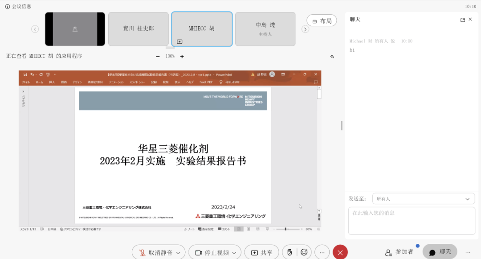Click the annotation pen icon above shared screen
This screenshot has height=259, width=481.
pos(332,57)
